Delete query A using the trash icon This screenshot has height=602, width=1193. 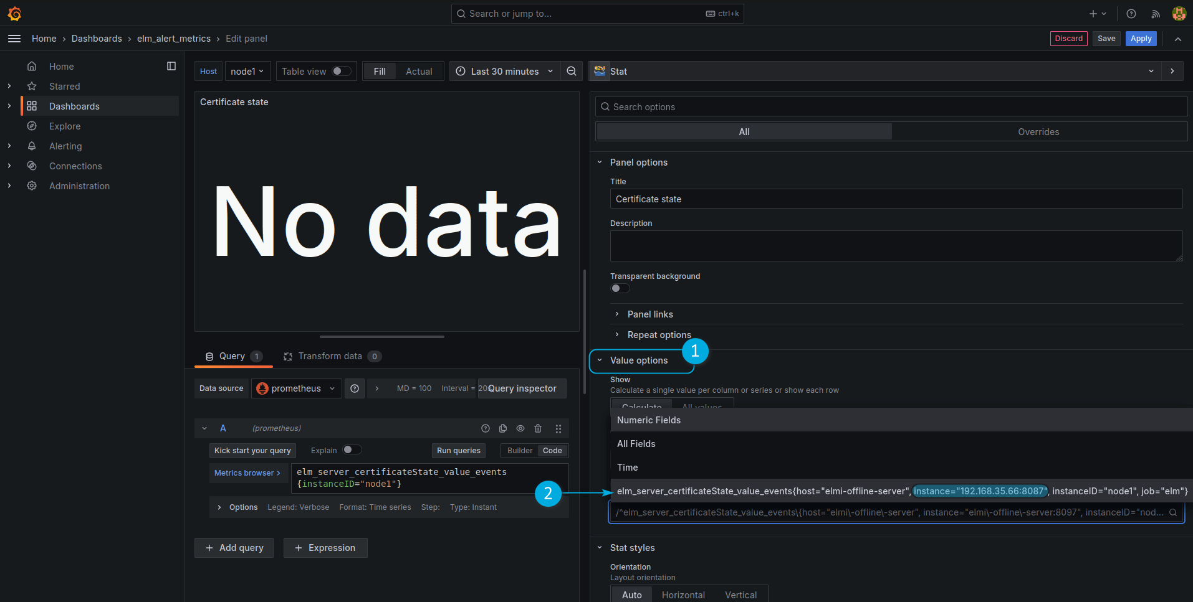538,428
